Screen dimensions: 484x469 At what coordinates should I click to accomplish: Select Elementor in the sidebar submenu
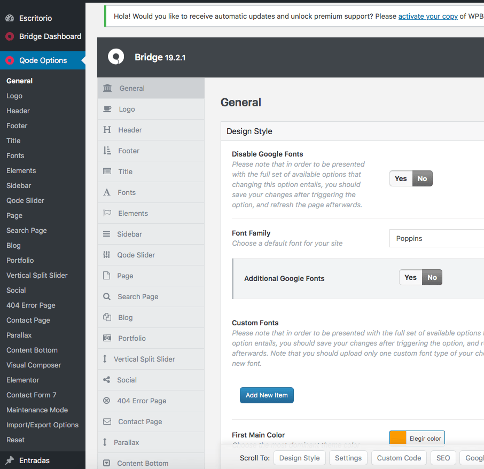23,380
